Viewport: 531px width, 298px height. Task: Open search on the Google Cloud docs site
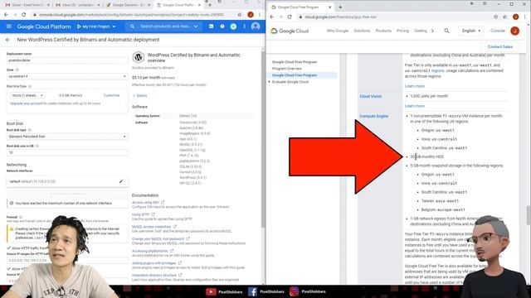pyautogui.click(x=446, y=31)
